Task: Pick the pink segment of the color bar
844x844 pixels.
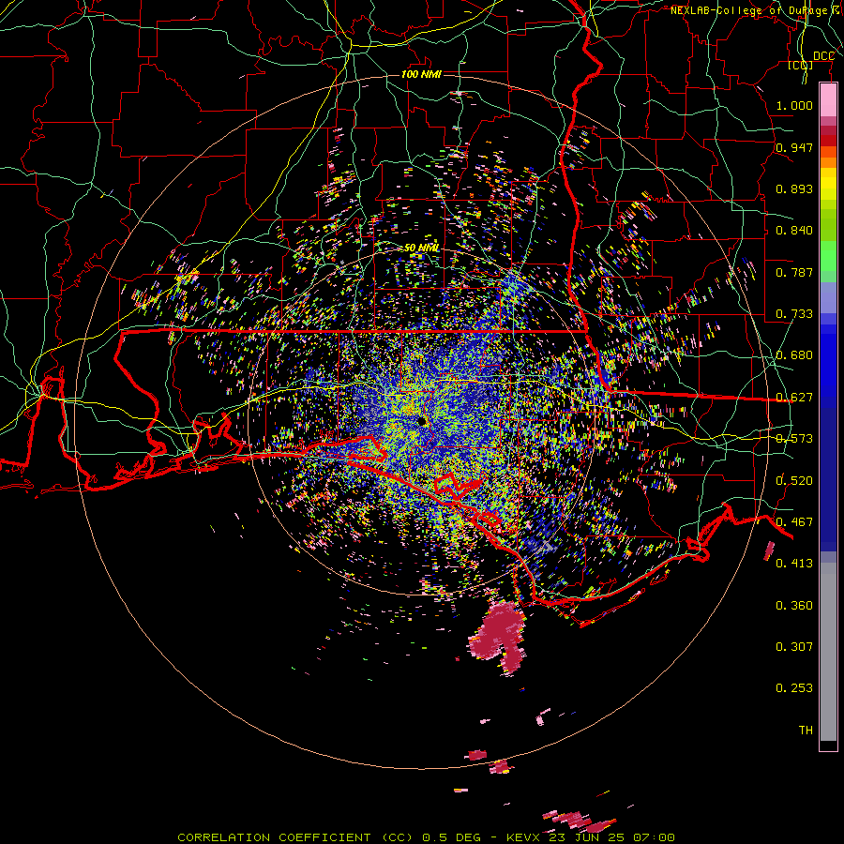Action: [828, 100]
